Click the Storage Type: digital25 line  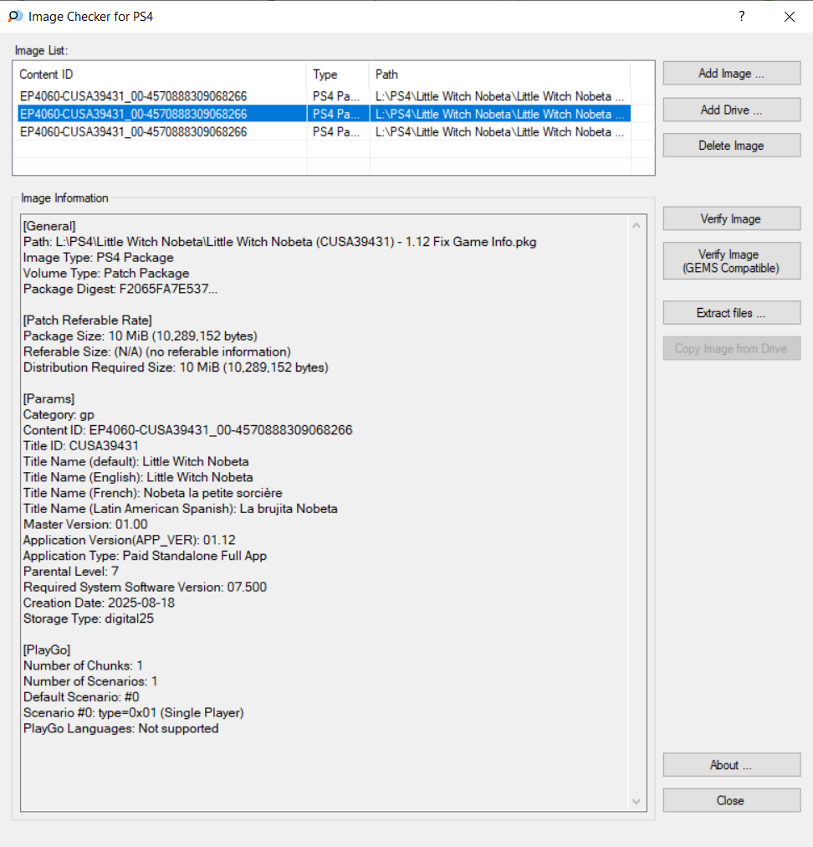pyautogui.click(x=89, y=619)
